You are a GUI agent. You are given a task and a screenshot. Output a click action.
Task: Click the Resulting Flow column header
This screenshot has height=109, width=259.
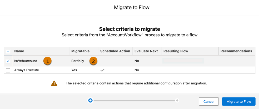tap(175, 51)
